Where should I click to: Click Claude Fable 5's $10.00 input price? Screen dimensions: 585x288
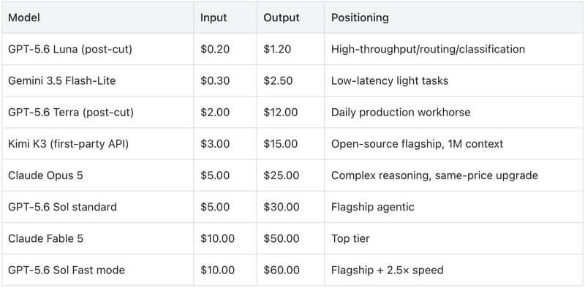point(217,238)
